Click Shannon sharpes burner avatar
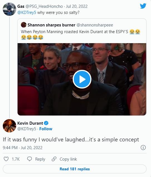The image size is (151, 177). click(24, 25)
